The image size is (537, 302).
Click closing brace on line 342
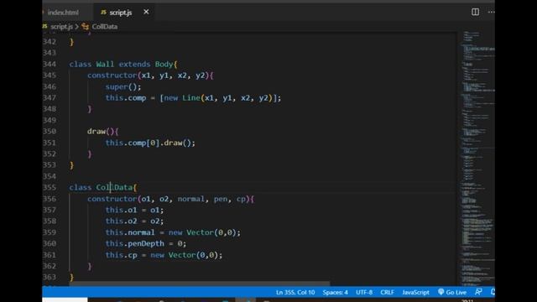[x=71, y=42]
